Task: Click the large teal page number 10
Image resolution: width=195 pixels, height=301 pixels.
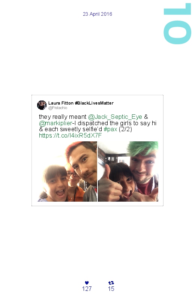Action: point(177,24)
